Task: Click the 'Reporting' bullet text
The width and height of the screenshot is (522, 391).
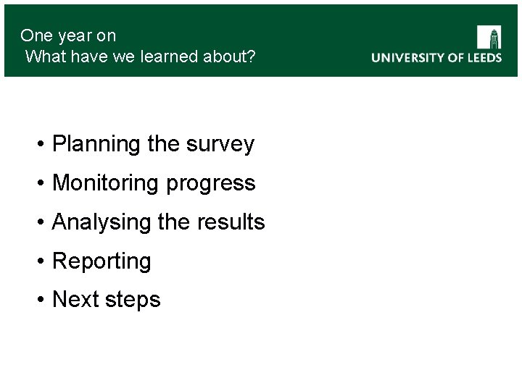Action: (x=101, y=261)
